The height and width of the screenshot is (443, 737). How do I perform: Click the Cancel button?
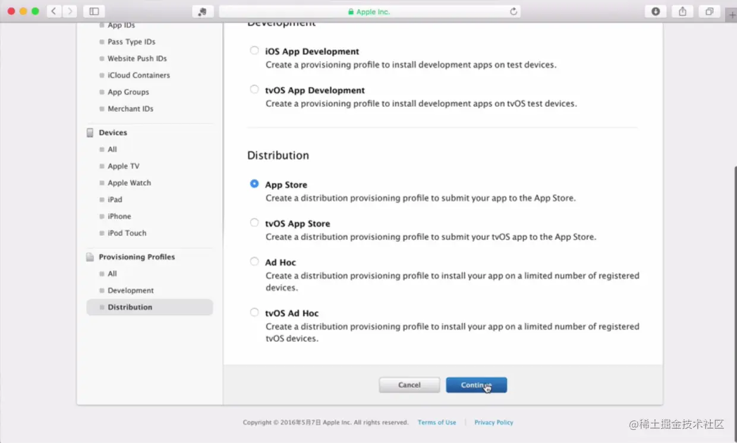pyautogui.click(x=410, y=385)
